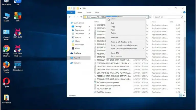Open Explorer help question mark
Image resolution: width=196 pixels, height=110 pixels.
point(184,12)
